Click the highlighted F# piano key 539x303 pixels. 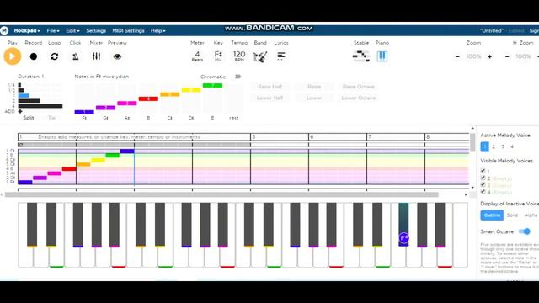pos(403,224)
